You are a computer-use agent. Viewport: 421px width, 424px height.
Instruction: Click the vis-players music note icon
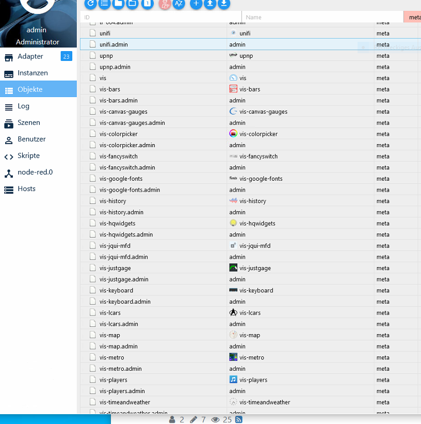click(x=233, y=380)
